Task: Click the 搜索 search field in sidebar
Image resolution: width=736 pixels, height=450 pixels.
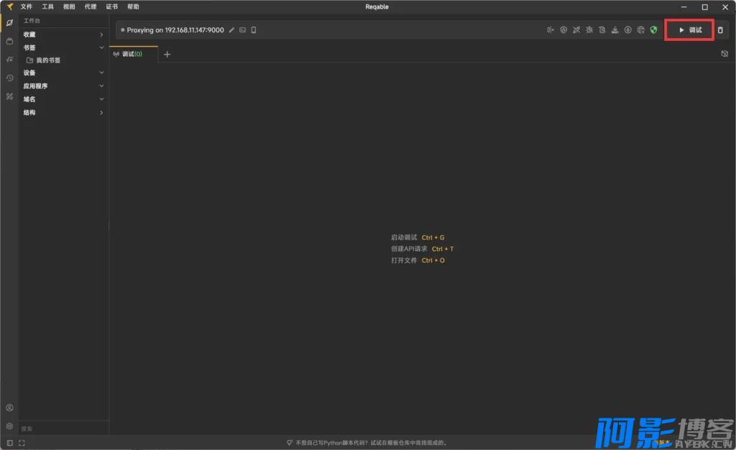Action: [x=63, y=428]
